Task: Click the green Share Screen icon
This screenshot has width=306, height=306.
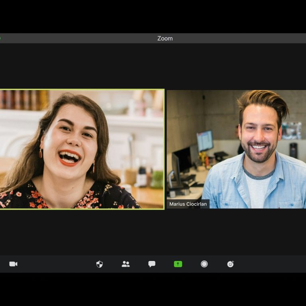Action: pos(178,264)
